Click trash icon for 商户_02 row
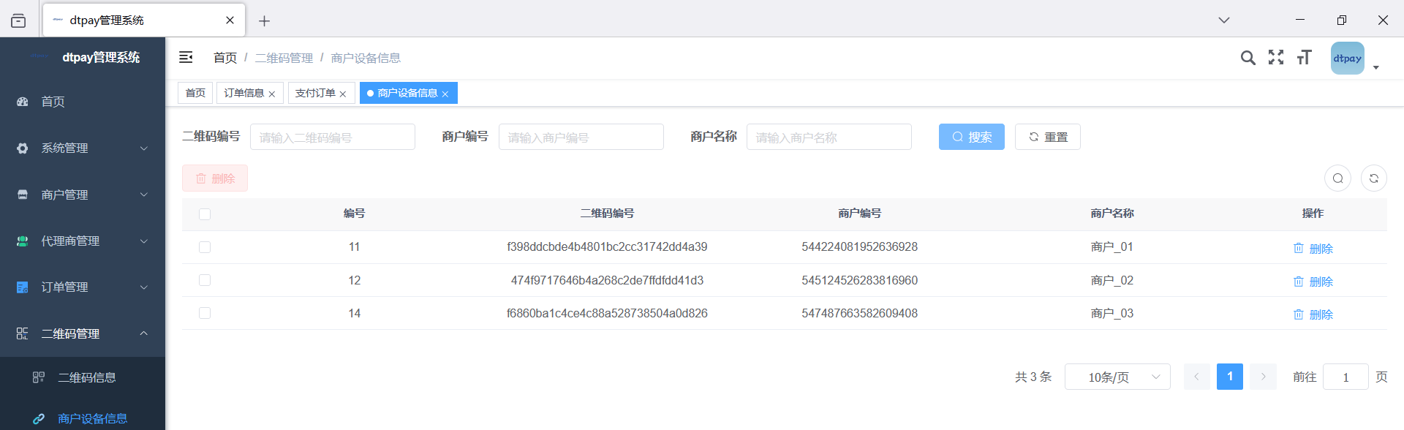The width and height of the screenshot is (1404, 430). pyautogui.click(x=1299, y=281)
